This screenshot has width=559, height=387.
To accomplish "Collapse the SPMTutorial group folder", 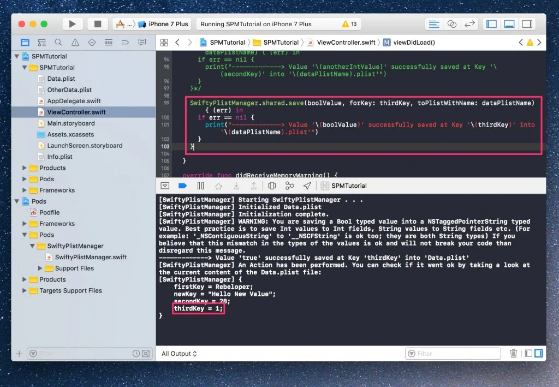I will pyautogui.click(x=25, y=67).
